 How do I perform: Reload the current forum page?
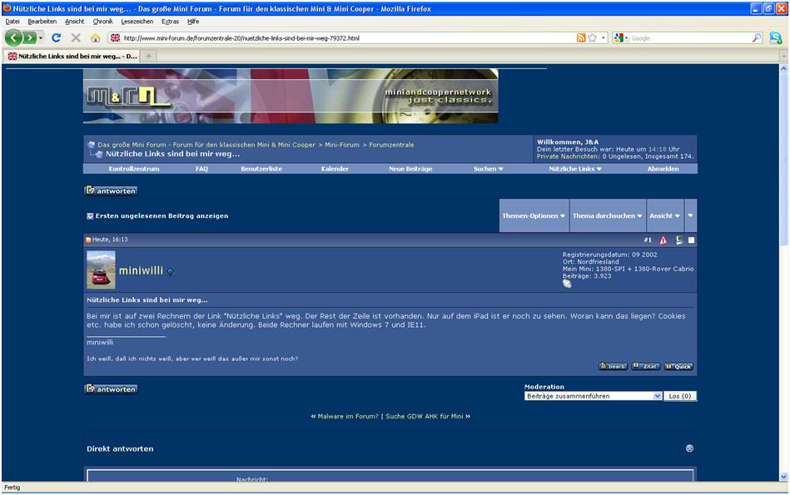[57, 37]
